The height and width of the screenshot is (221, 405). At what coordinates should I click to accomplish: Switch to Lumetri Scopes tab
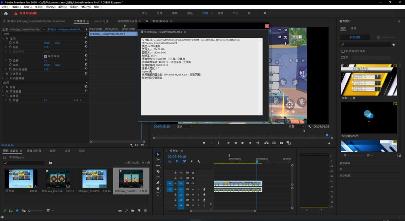pos(101,21)
